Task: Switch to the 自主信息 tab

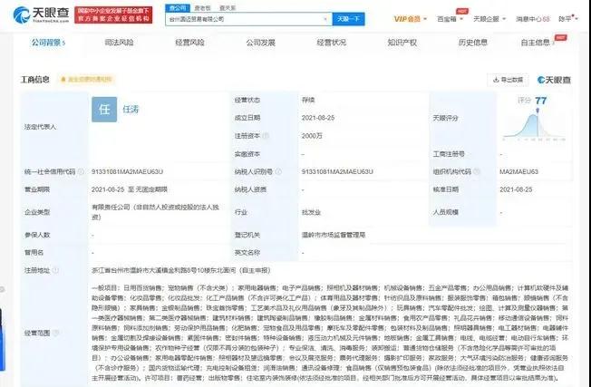Action: pos(538,43)
